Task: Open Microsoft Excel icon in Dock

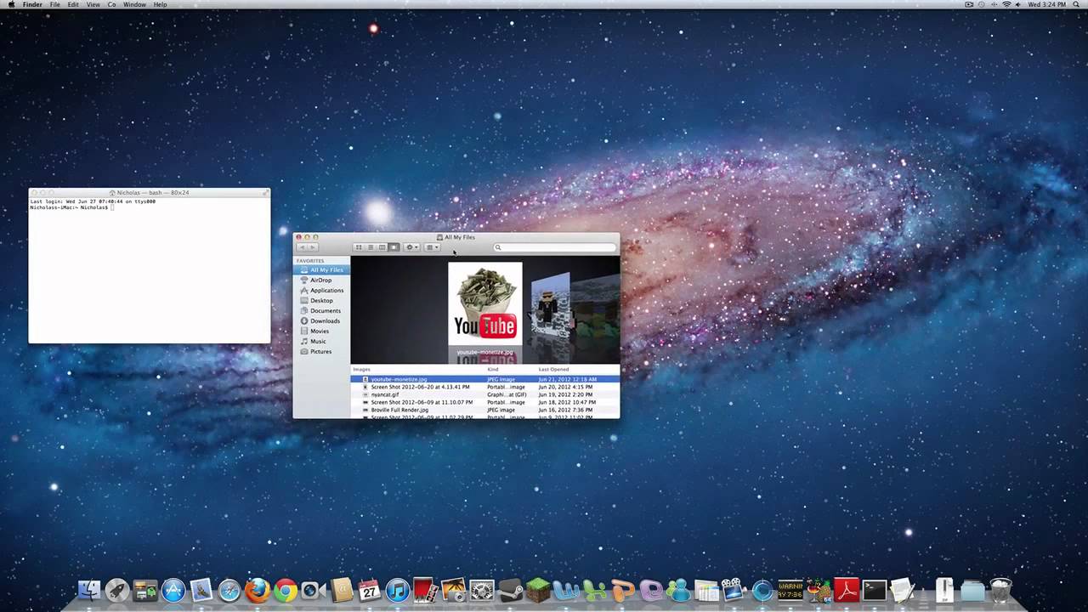Action: point(594,590)
